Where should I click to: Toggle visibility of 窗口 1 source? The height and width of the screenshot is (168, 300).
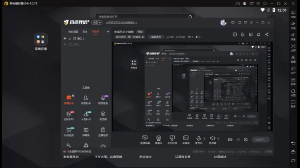pos(65,38)
